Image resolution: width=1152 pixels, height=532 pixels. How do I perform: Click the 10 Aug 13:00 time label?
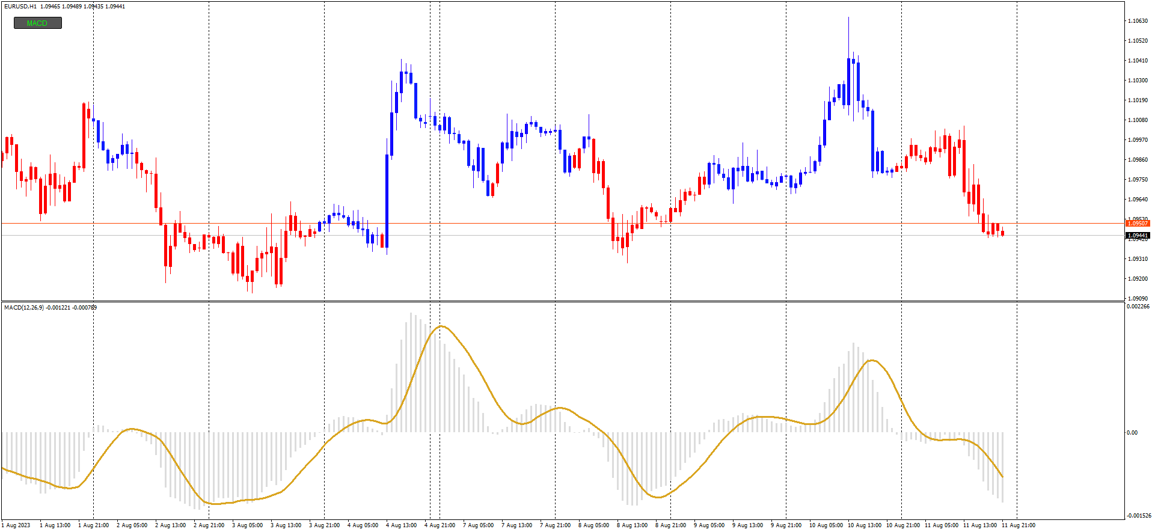click(864, 525)
